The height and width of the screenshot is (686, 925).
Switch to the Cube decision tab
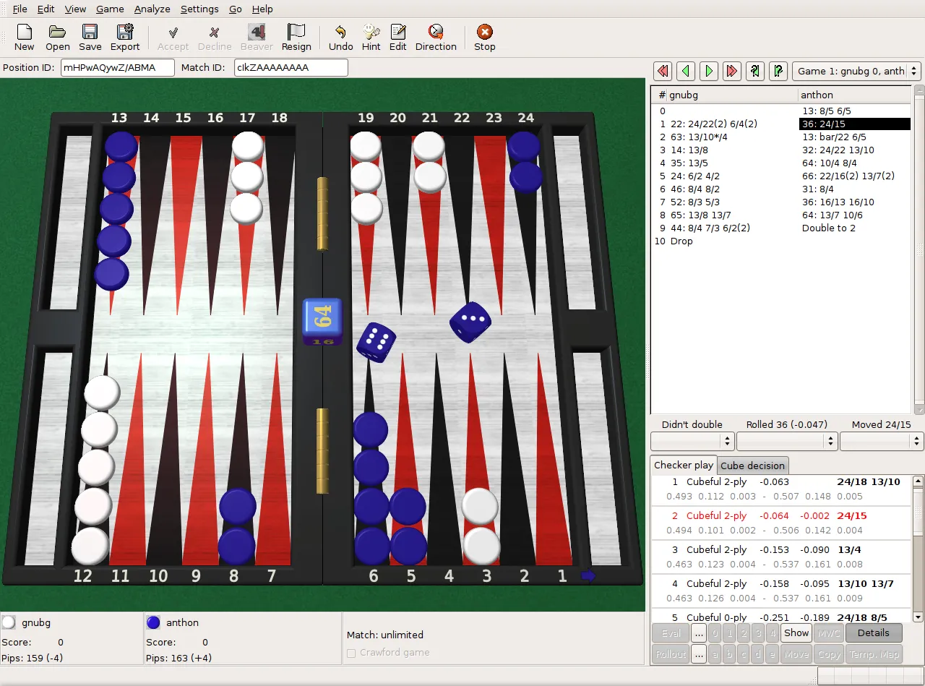click(x=752, y=466)
